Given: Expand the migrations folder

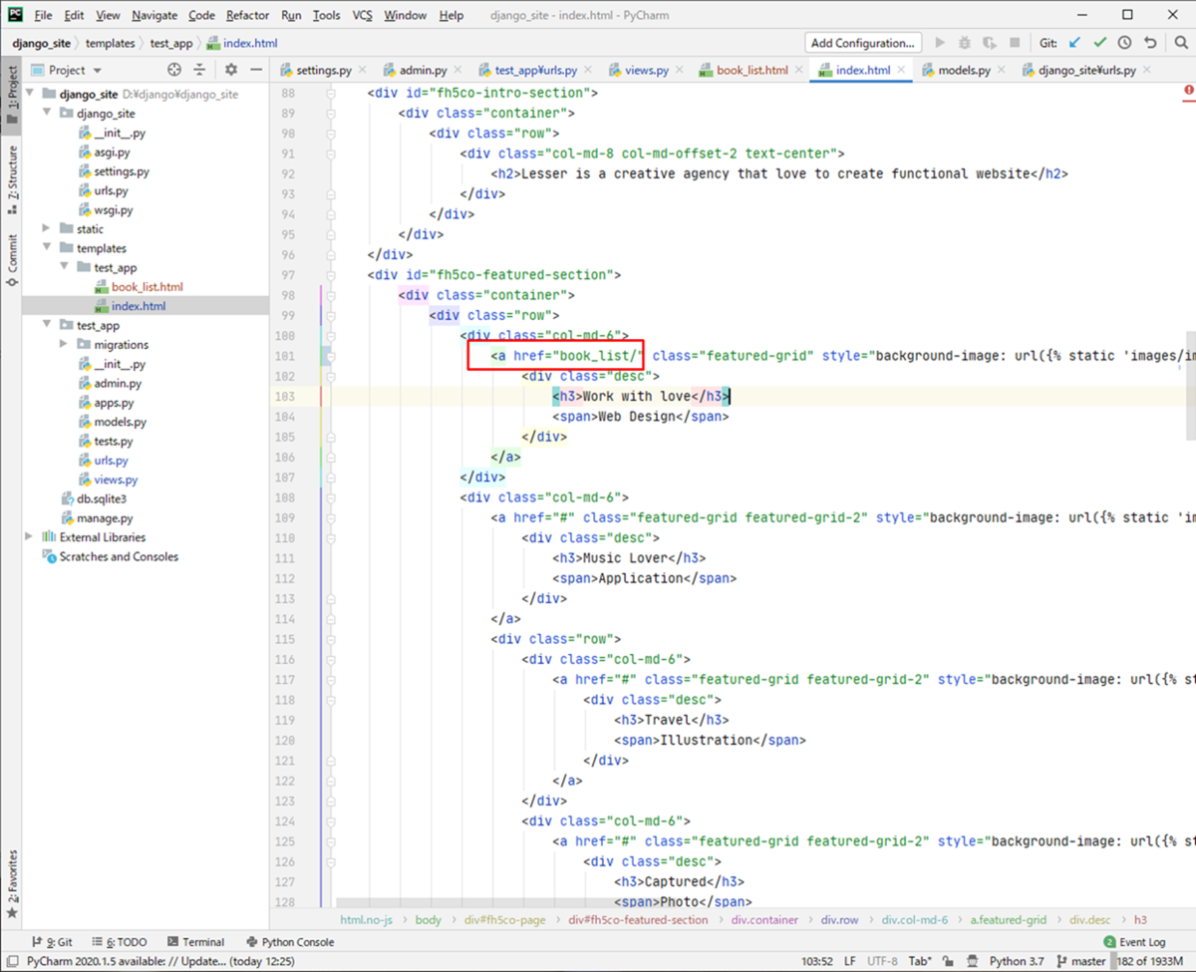Looking at the screenshot, I should coord(64,345).
